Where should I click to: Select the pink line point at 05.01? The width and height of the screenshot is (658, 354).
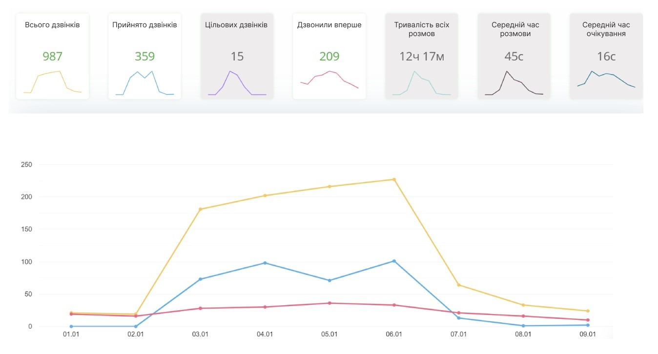click(x=329, y=303)
